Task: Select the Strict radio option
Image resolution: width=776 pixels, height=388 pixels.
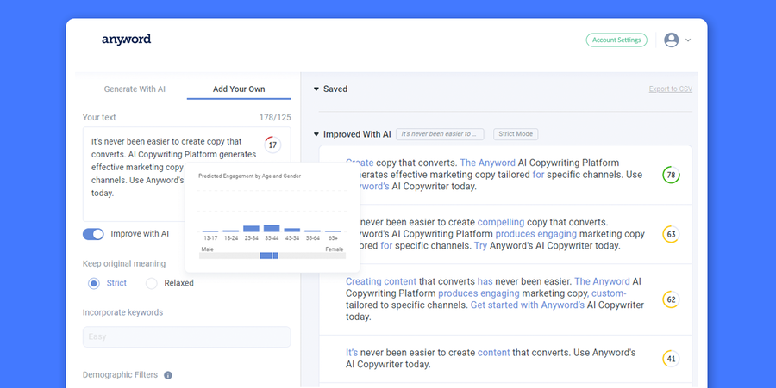Action: pos(93,283)
